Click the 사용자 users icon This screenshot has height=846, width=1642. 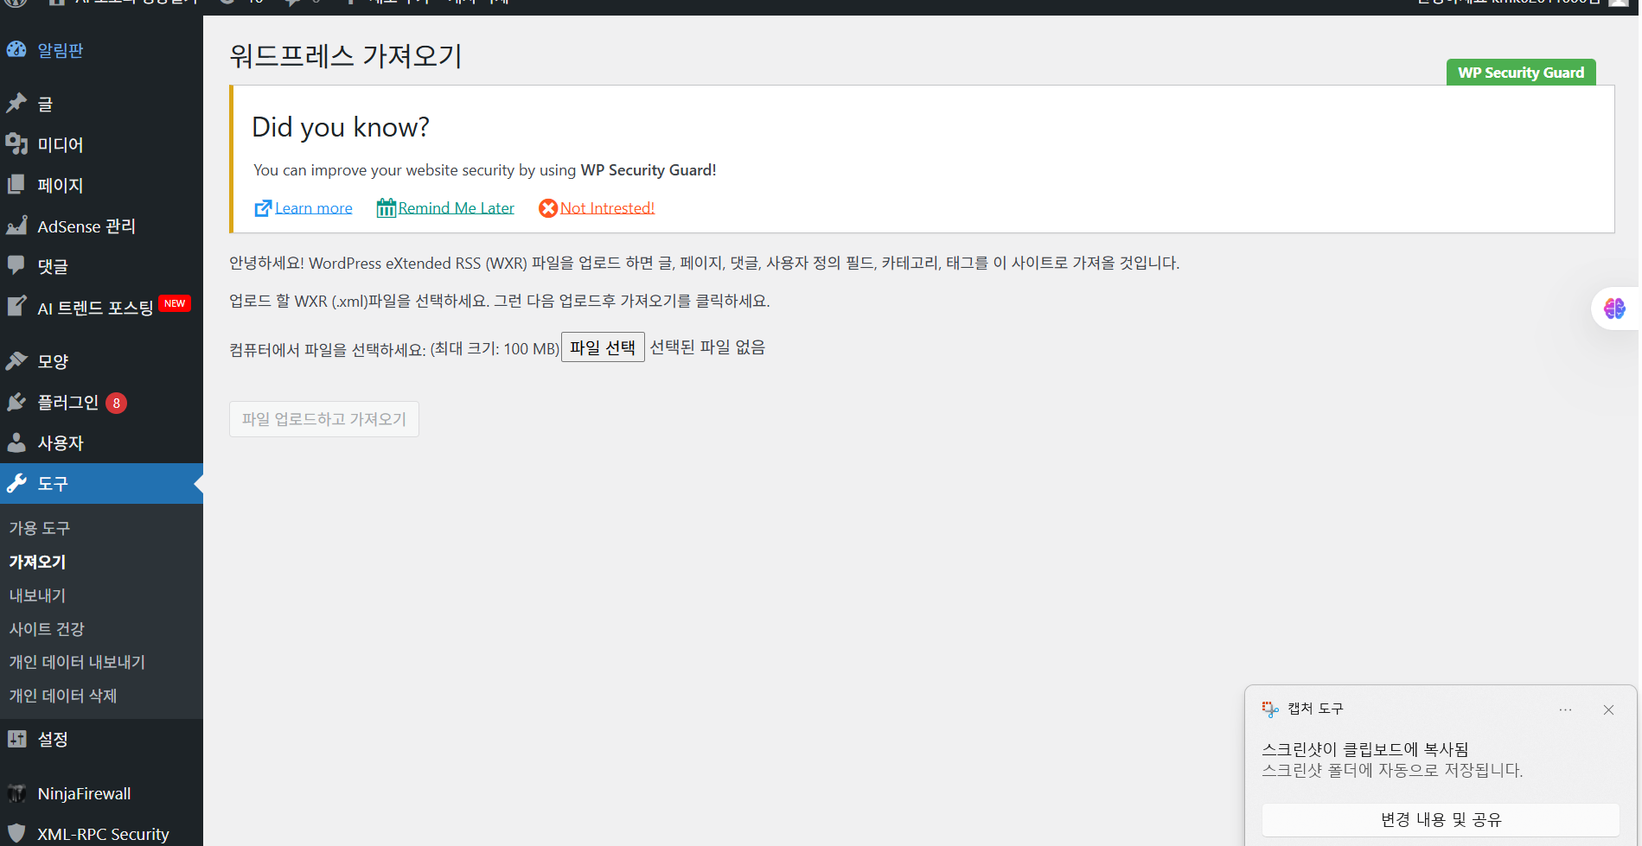17,442
